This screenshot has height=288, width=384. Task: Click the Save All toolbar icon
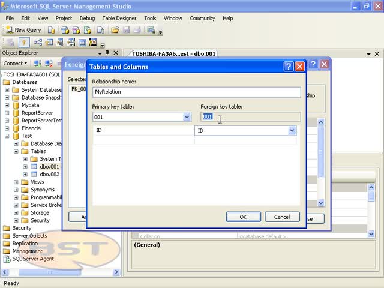[x=137, y=30]
